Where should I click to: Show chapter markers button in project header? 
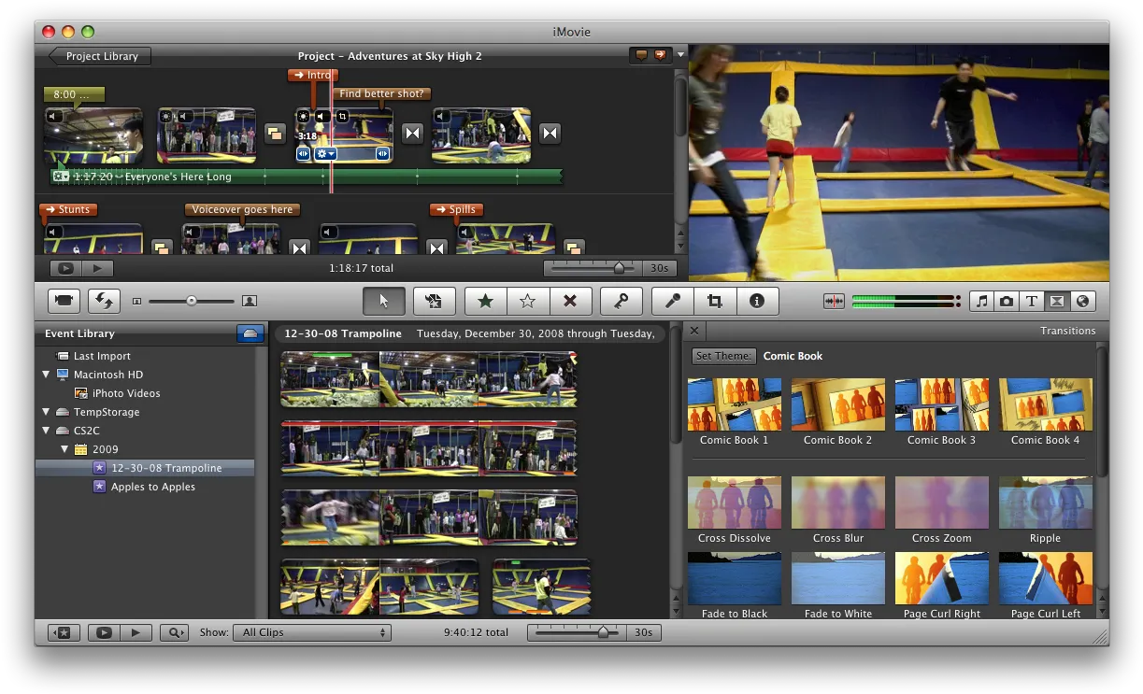(662, 56)
